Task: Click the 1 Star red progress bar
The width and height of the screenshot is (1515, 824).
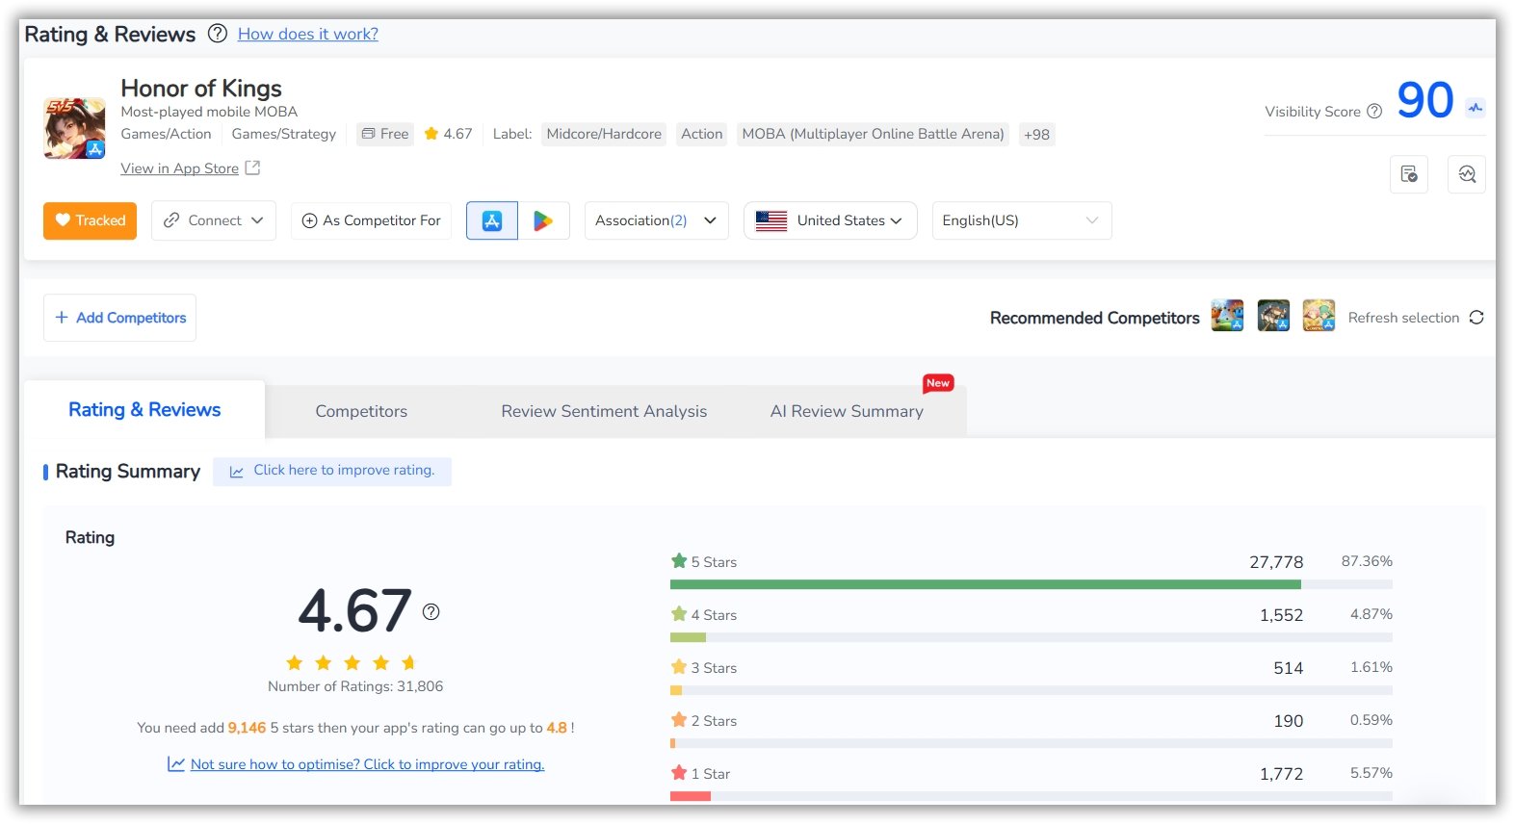Action: click(691, 796)
